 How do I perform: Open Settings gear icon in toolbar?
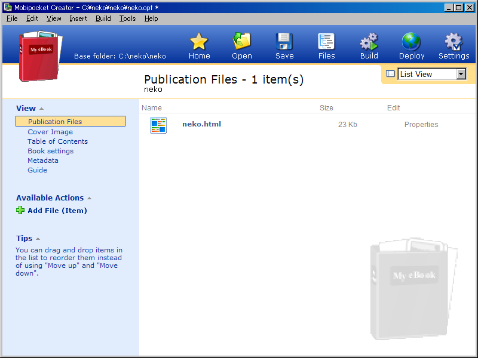tap(454, 41)
